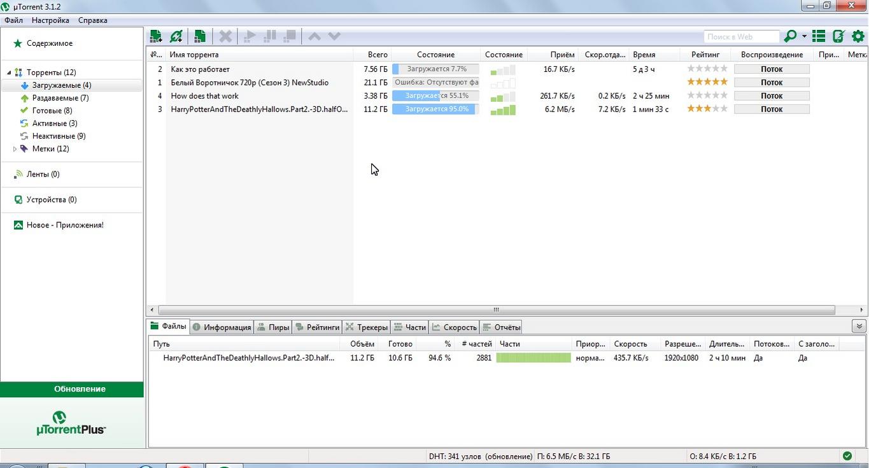
Task: Open Содержимое in the sidebar
Action: [49, 43]
